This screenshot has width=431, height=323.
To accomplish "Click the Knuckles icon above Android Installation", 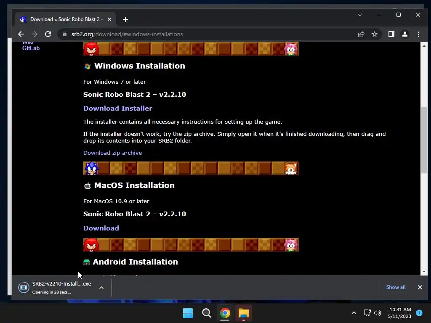I will [x=91, y=245].
